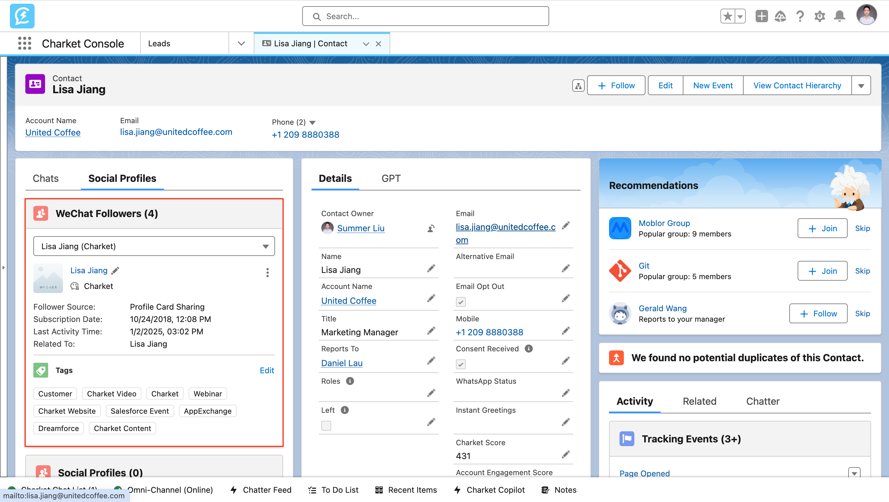Open Notes in the utility bar
The height and width of the screenshot is (502, 889).
click(559, 490)
